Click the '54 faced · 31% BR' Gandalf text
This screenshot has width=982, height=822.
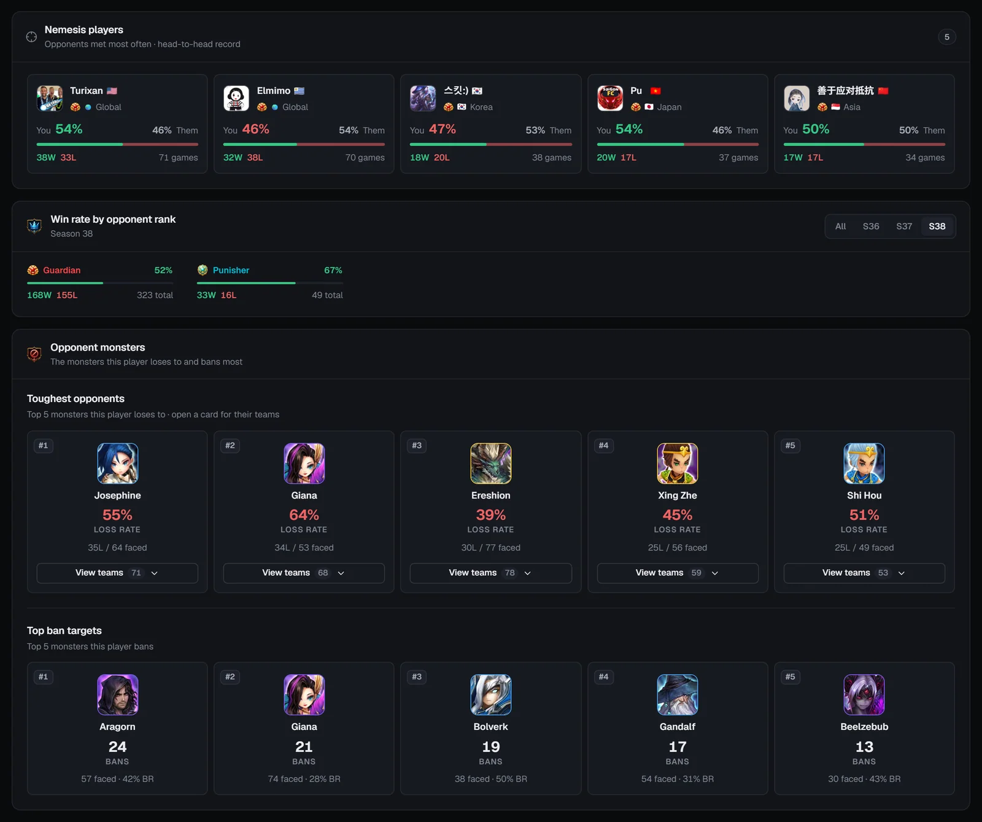[x=678, y=779]
